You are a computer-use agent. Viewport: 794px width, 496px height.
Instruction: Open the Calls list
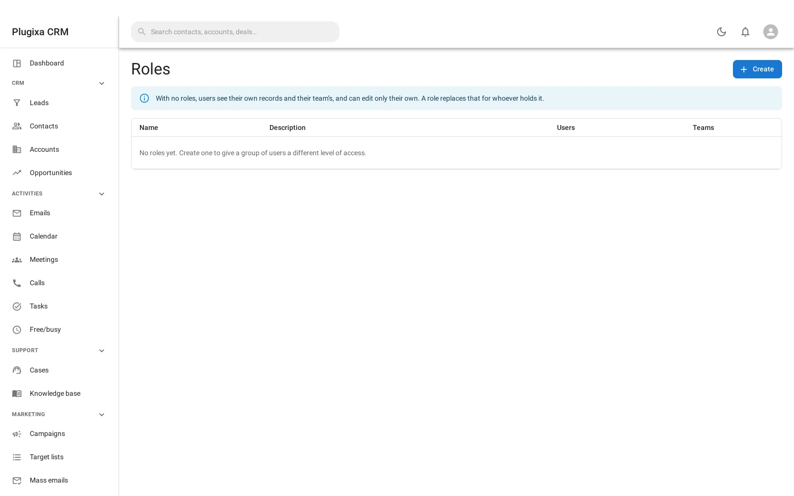point(59,283)
